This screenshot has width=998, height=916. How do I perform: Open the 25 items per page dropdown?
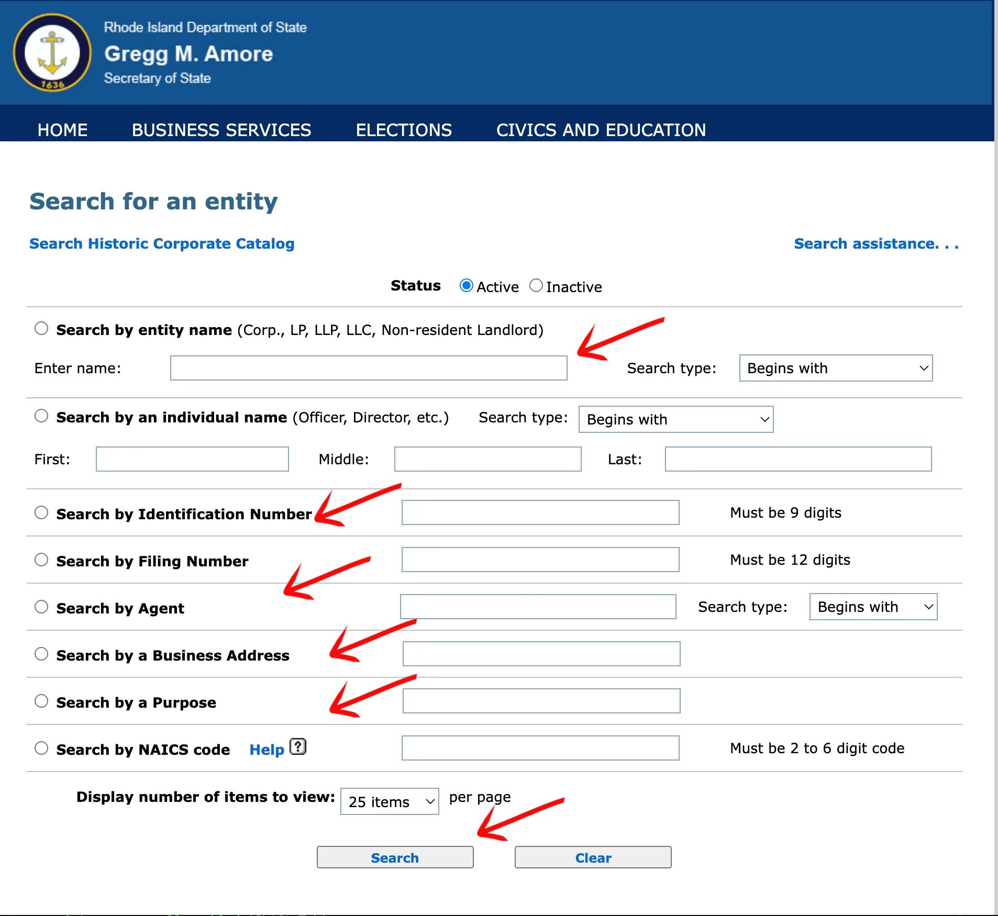click(390, 801)
